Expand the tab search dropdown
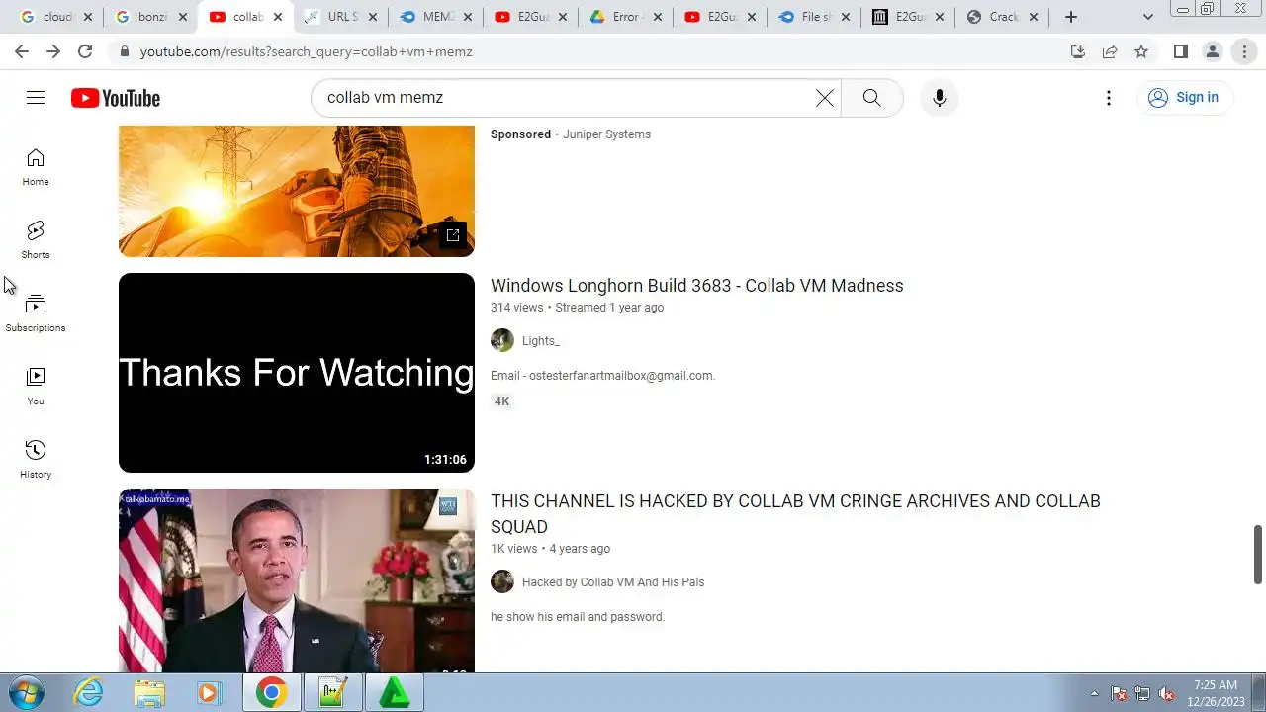The height and width of the screenshot is (712, 1266). [x=1147, y=17]
